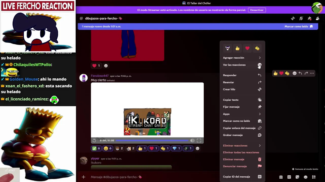Toggle the member list icon
The height and width of the screenshot is (182, 325).
click(x=317, y=18)
